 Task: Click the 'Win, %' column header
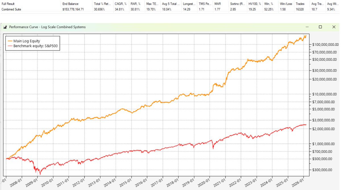[x=271, y=4]
